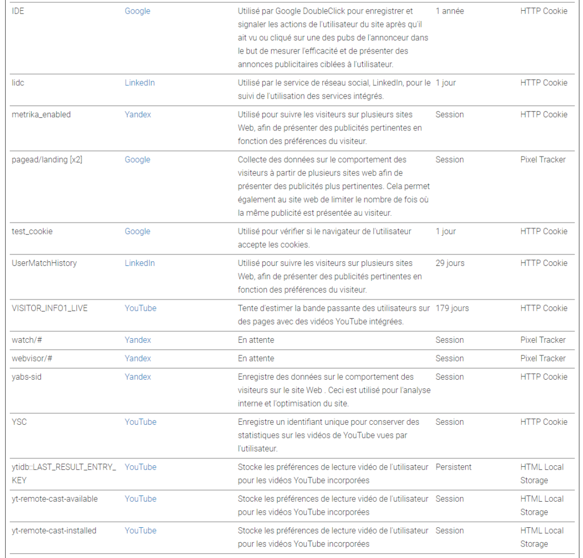The image size is (583, 558).
Task: Click 'HTTP Cookie' in the UserMatchHistory row
Action: 544,263
